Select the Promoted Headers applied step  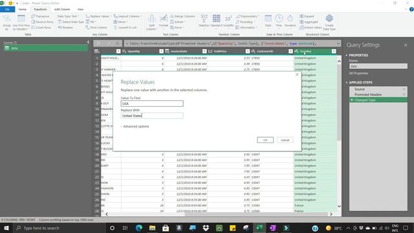pyautogui.click(x=378, y=94)
